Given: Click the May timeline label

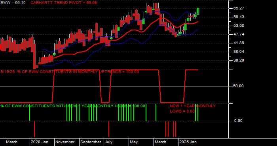Looking at the screenshot, I should 134,142.
